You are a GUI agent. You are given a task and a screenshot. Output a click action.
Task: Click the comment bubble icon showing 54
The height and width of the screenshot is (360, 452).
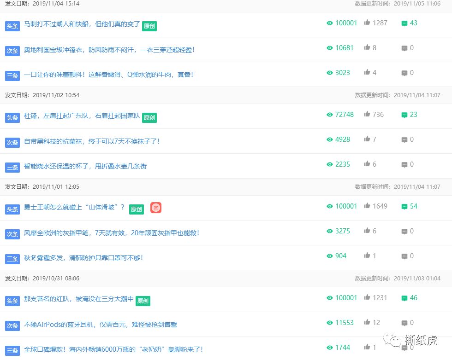coord(404,206)
